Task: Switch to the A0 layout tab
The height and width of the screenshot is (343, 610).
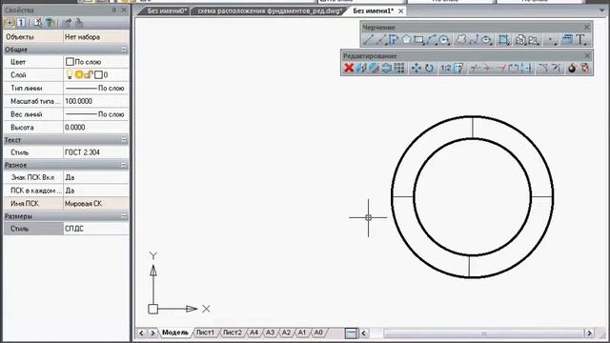Action: click(x=318, y=333)
